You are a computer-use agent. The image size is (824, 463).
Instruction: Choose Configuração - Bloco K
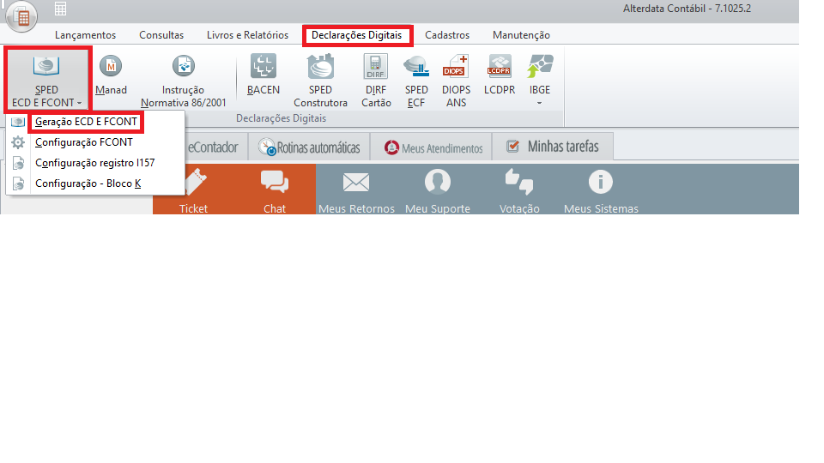point(95,183)
